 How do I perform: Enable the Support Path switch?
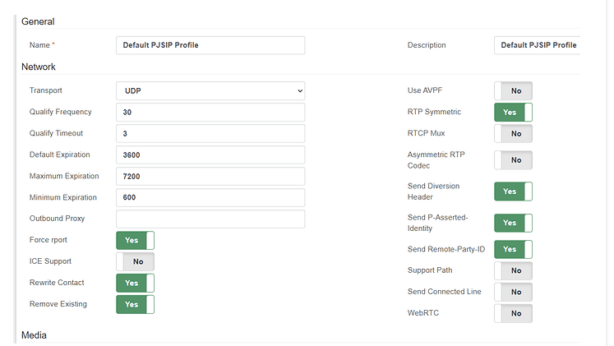(x=513, y=270)
